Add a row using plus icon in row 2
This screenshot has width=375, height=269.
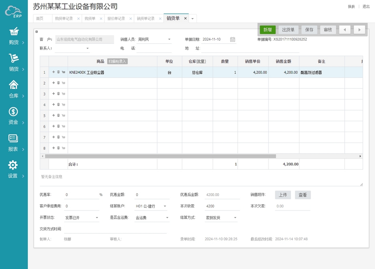pos(53,83)
